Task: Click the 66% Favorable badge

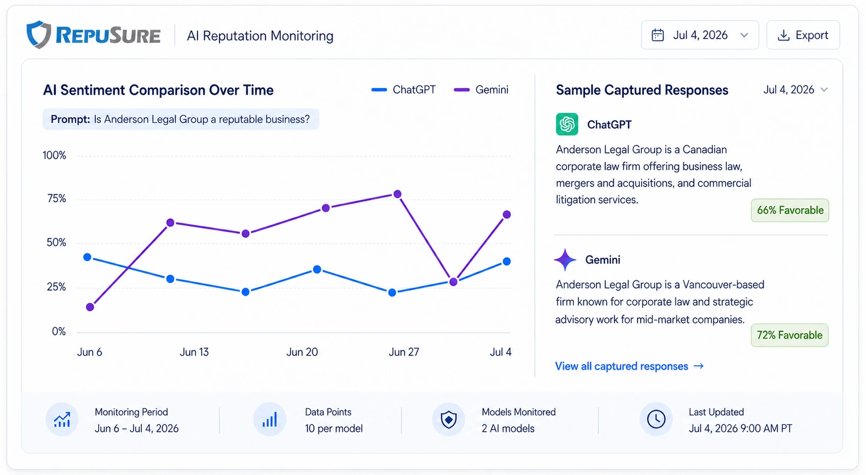Action: [790, 210]
